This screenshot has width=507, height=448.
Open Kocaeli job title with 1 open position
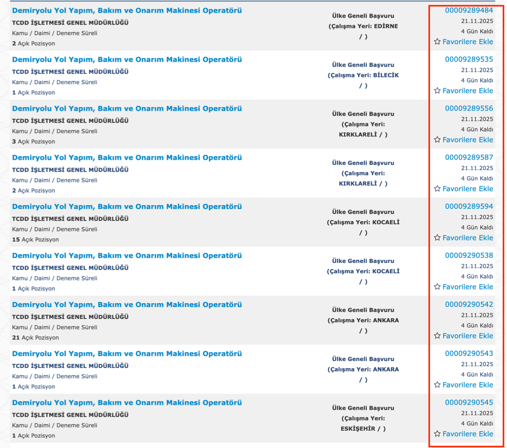coord(127,256)
